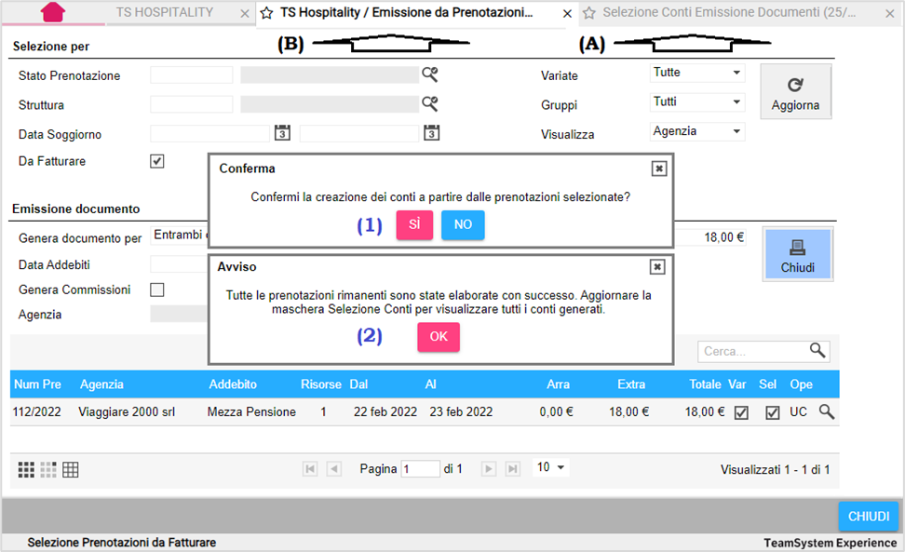Click the 18,00 € total amount field

point(710,237)
